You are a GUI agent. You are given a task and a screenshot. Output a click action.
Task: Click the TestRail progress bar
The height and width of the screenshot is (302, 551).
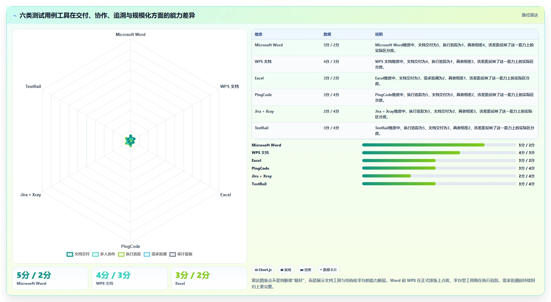click(439, 184)
